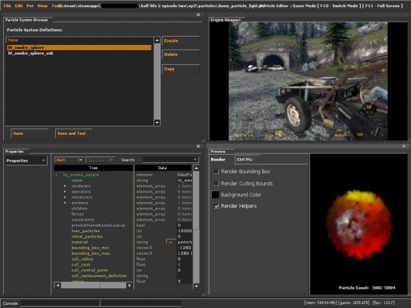This screenshot has width=411, height=308.
Task: Expand the renderers tree node
Action: (65, 186)
